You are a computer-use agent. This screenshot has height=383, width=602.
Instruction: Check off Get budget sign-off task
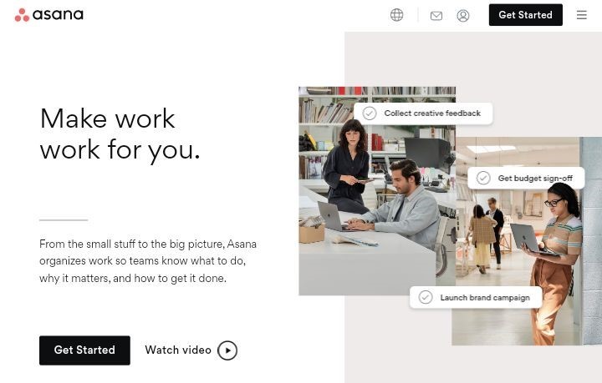483,178
